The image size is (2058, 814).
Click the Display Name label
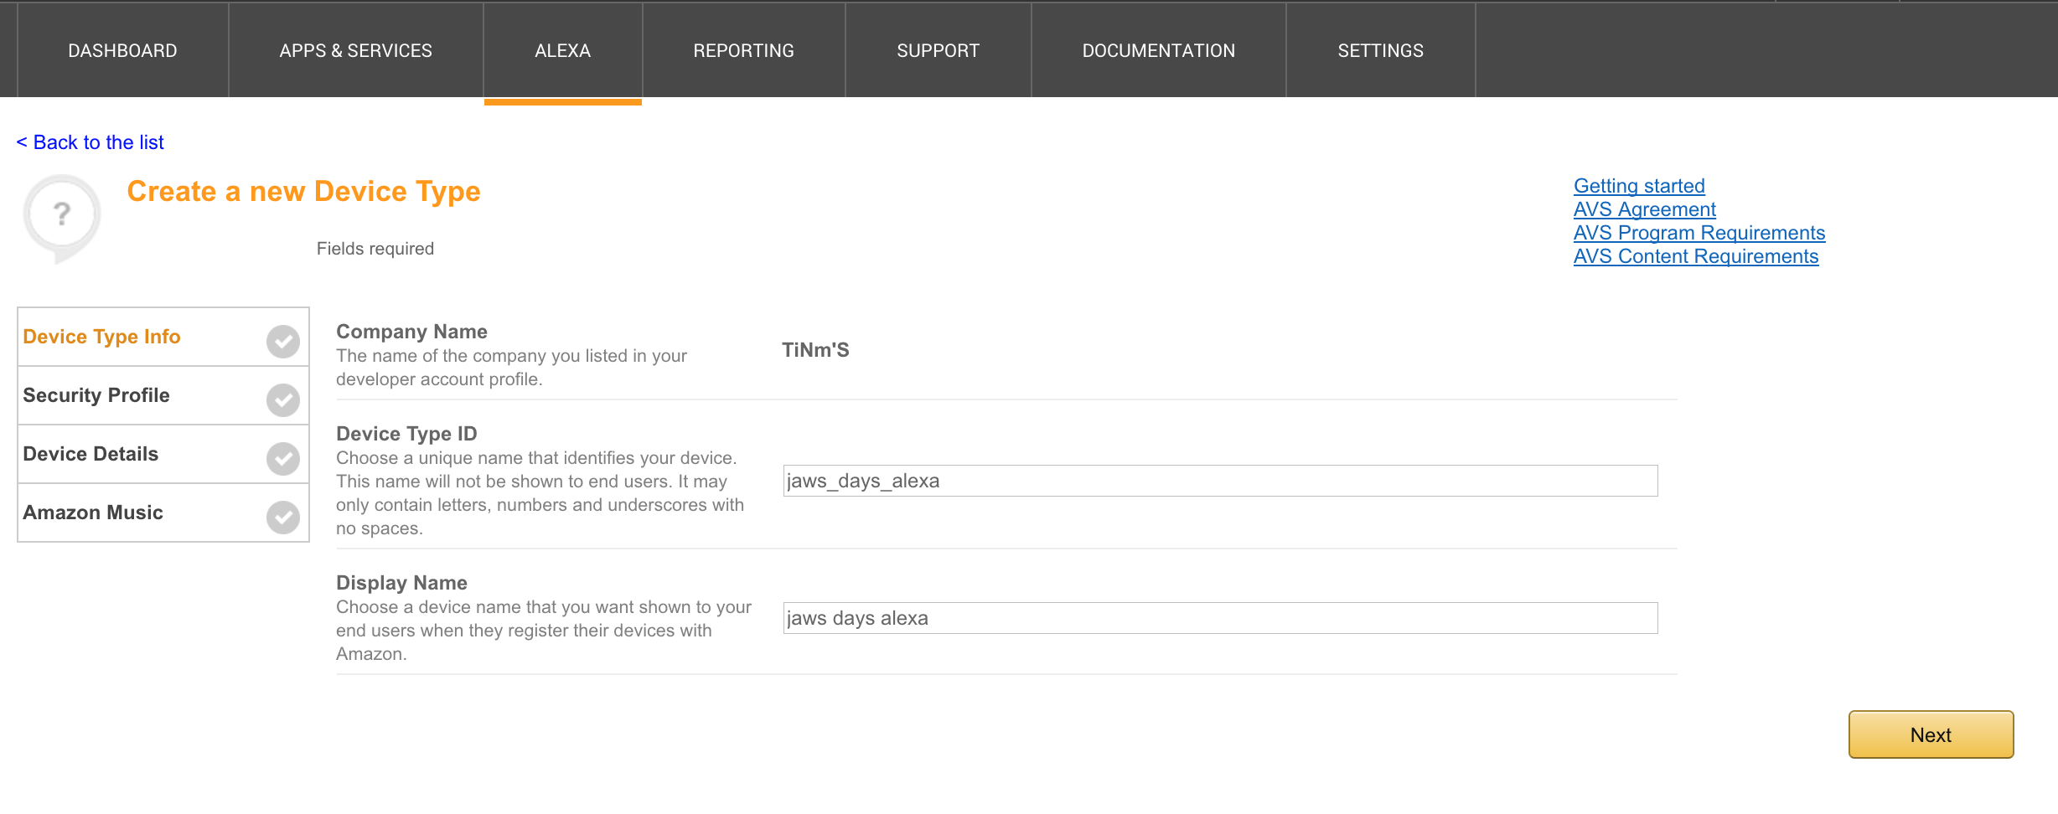(x=401, y=583)
